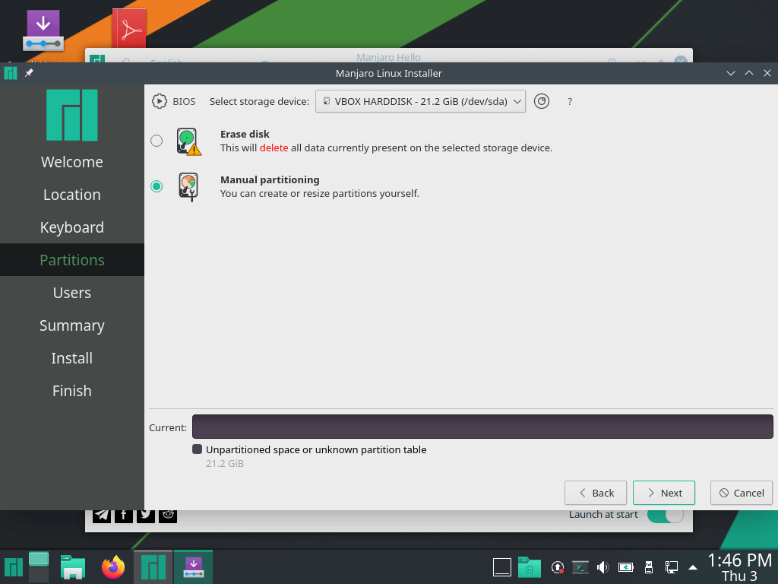
Task: Click the unpartitioned space partition bar
Action: 482,427
